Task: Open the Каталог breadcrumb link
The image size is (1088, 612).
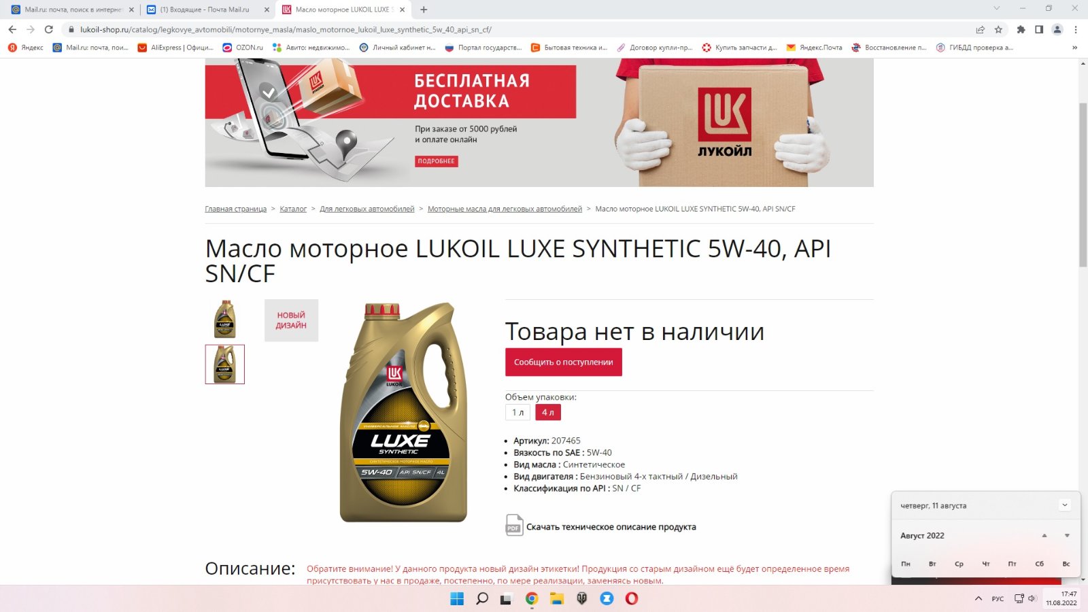Action: (293, 209)
